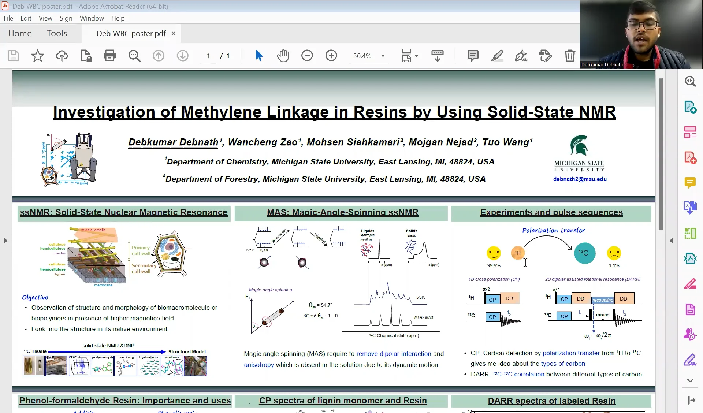
Task: Click the debnath2@msu.edu email link
Action: (580, 179)
